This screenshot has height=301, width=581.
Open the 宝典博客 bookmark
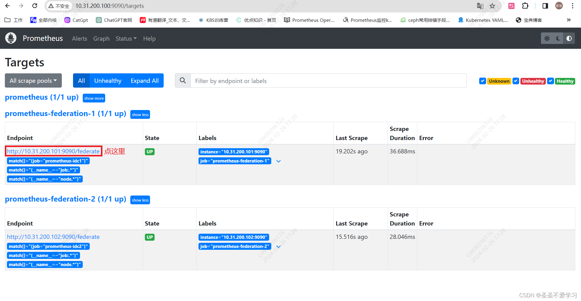click(x=529, y=20)
